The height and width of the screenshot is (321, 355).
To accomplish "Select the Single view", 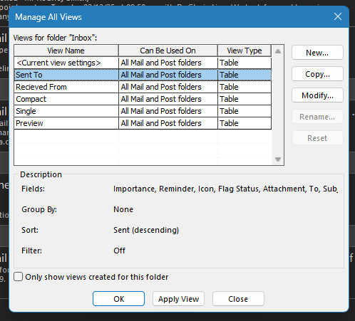I will [x=143, y=111].
